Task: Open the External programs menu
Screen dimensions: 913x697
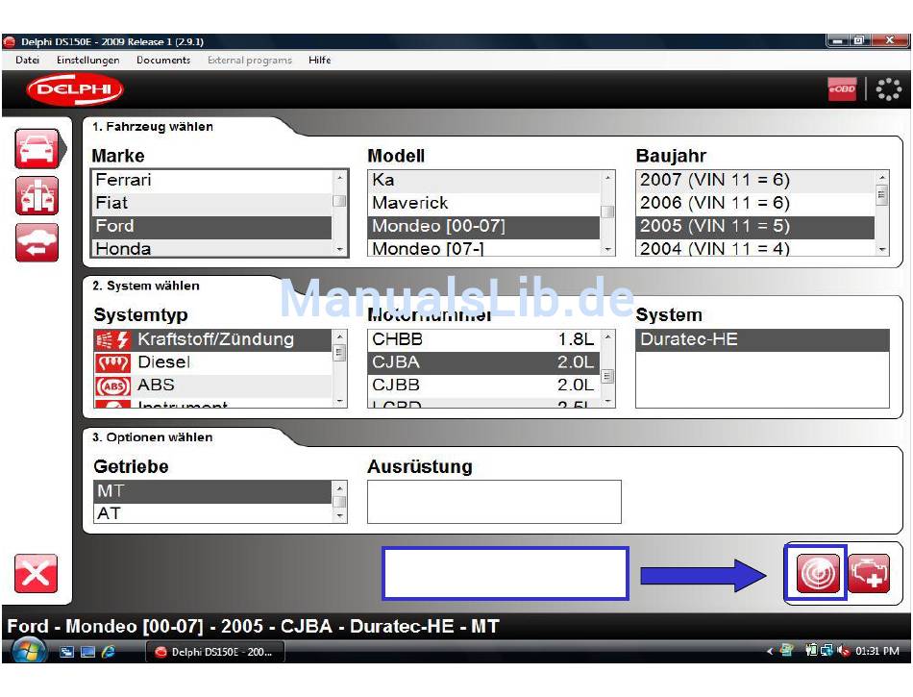Action: coord(249,60)
